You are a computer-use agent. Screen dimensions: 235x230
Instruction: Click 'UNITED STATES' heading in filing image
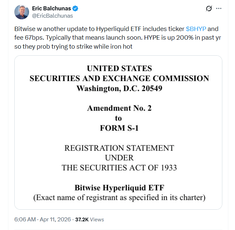click(119, 69)
